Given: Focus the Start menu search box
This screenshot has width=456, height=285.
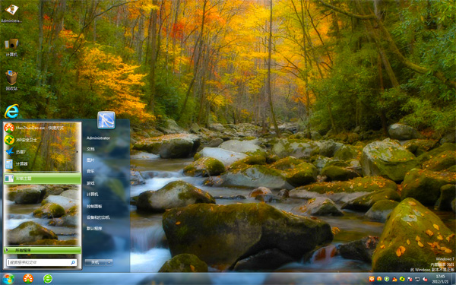Looking at the screenshot, I should click(42, 262).
